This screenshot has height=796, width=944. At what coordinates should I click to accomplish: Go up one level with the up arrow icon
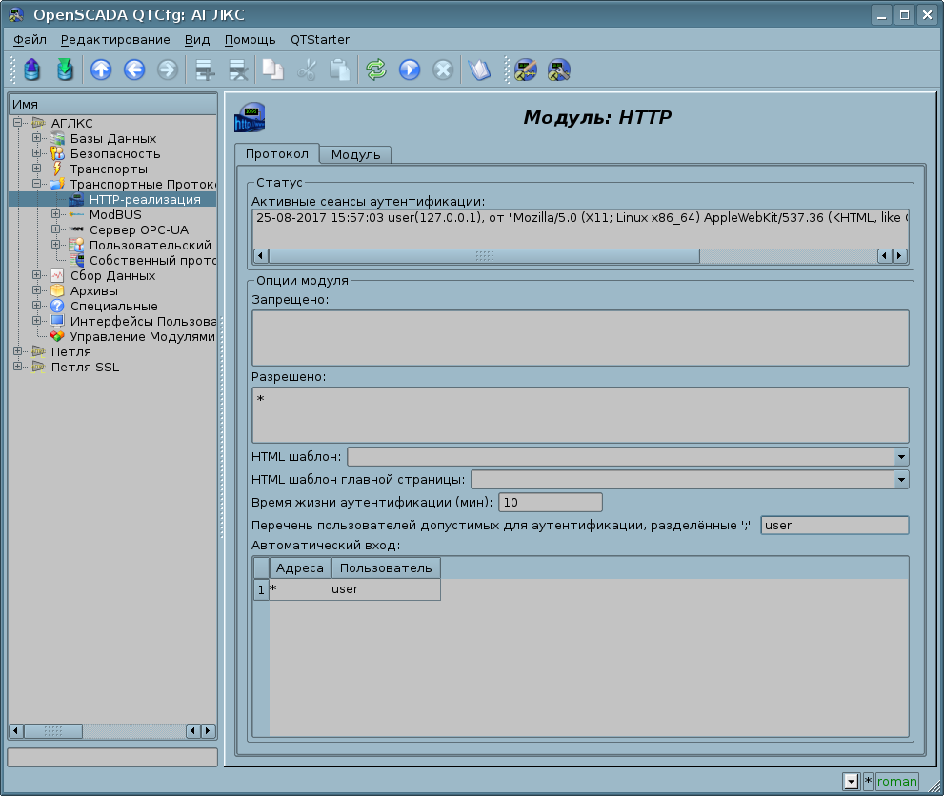[100, 70]
